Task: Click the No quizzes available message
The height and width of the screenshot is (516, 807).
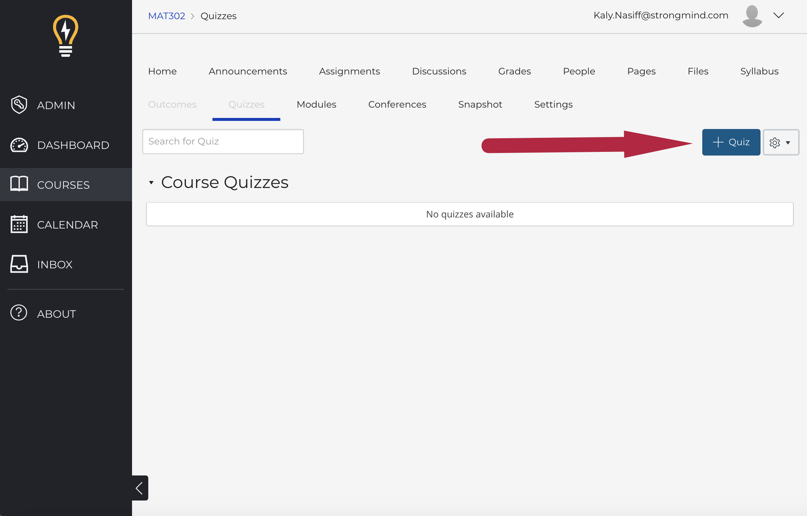Action: pos(470,214)
